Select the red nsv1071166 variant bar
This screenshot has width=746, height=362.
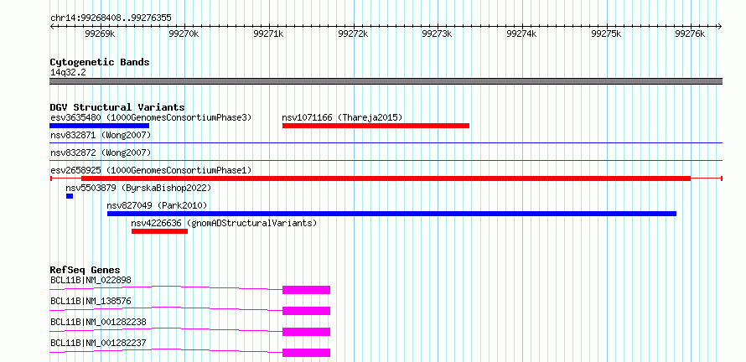click(x=376, y=126)
